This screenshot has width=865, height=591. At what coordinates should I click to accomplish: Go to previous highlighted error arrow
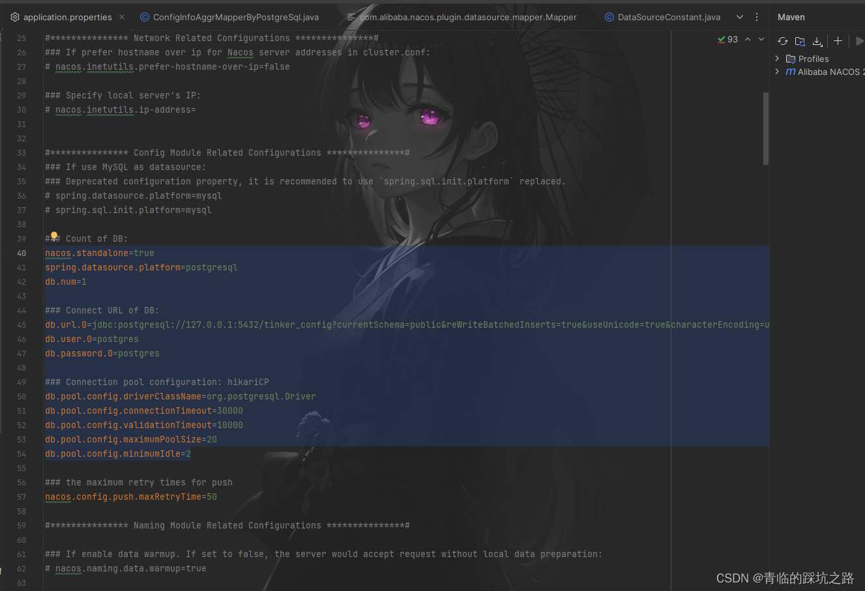[x=748, y=40]
